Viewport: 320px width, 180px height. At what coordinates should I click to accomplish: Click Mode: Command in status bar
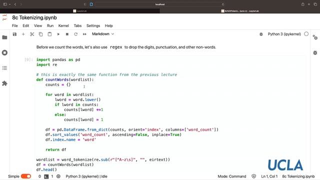(x=232, y=176)
